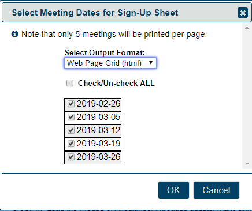Close the Select Meeting Dates dialog

click(x=243, y=13)
